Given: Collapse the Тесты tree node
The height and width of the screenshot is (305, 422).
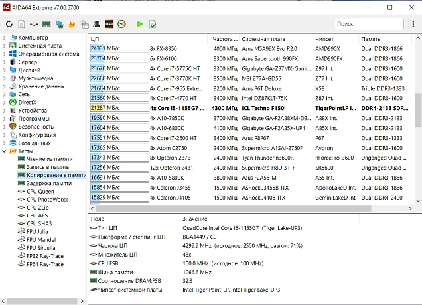Looking at the screenshot, I should tap(5, 151).
